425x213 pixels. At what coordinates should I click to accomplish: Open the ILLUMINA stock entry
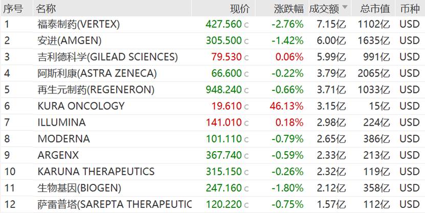[61, 123]
